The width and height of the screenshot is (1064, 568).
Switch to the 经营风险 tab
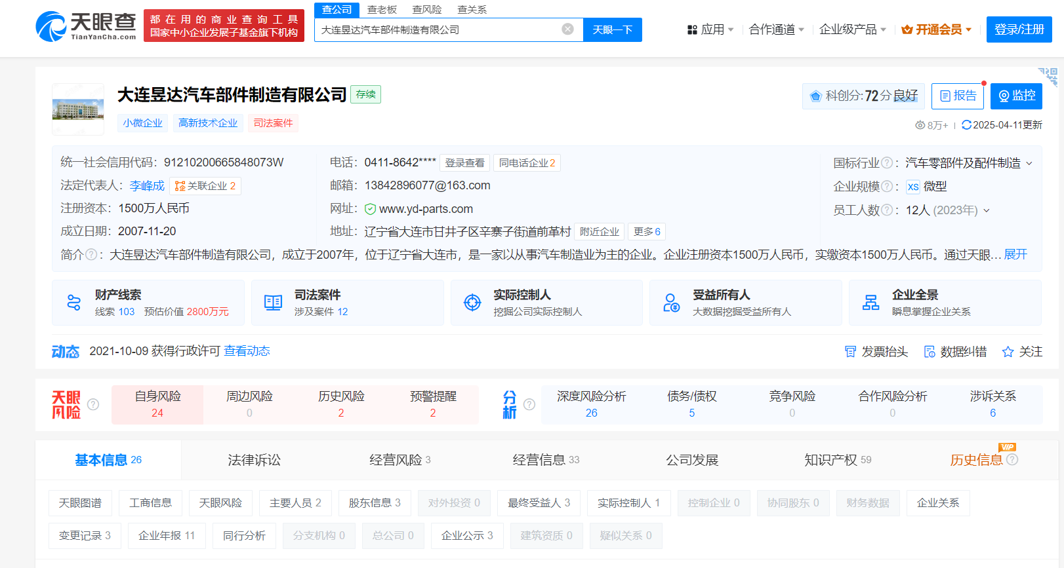pos(400,460)
